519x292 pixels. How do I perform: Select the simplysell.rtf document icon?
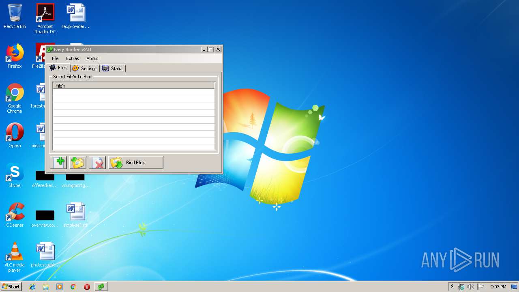75,215
